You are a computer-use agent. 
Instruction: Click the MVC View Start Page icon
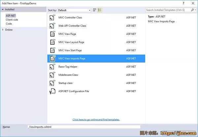[x=52, y=50]
